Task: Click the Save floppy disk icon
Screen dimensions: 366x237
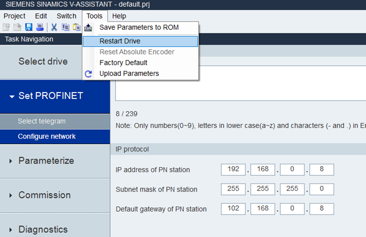Action: point(29,27)
